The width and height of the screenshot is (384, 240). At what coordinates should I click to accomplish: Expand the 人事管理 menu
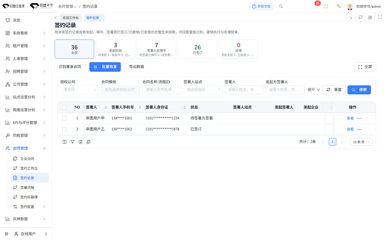coord(26,59)
